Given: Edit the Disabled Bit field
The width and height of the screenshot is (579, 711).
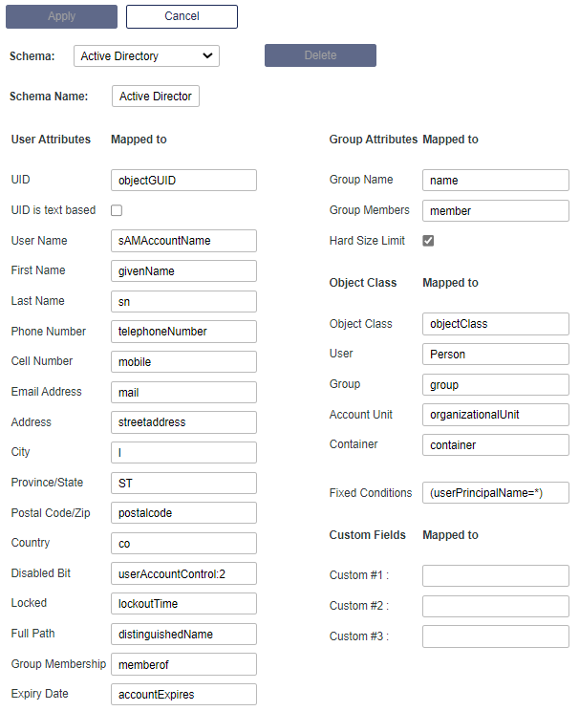Looking at the screenshot, I should 183,574.
